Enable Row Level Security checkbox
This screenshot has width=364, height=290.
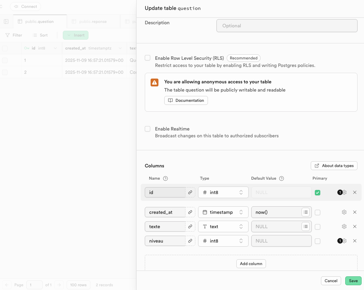[148, 58]
